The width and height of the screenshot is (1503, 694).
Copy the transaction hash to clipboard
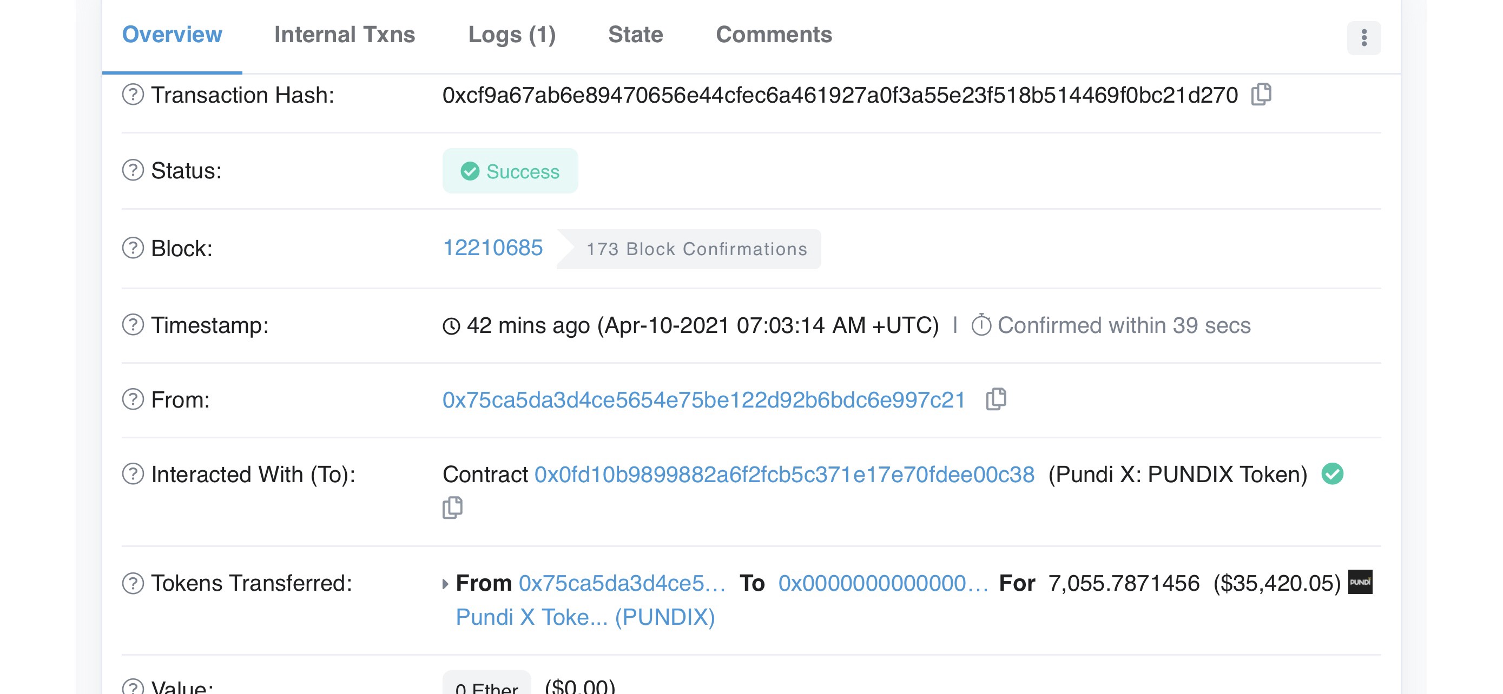[1261, 95]
